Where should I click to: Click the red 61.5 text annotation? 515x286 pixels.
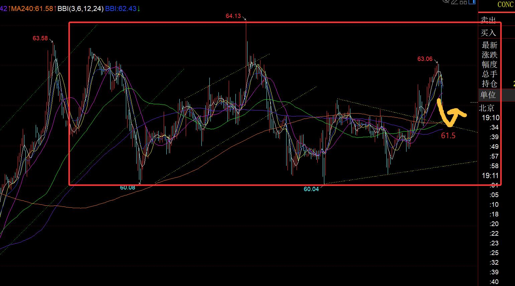tap(448, 136)
